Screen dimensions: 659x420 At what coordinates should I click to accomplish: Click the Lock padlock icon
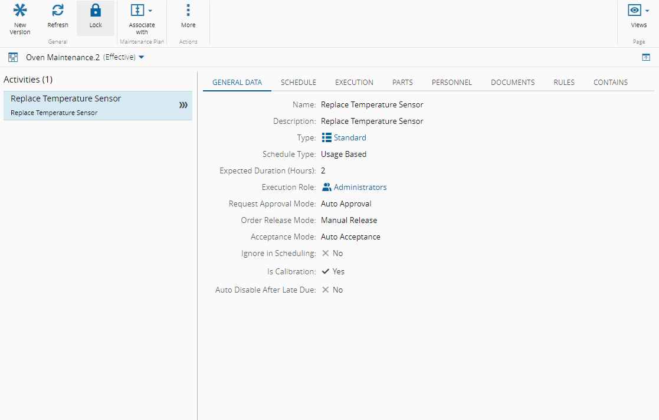[x=96, y=11]
